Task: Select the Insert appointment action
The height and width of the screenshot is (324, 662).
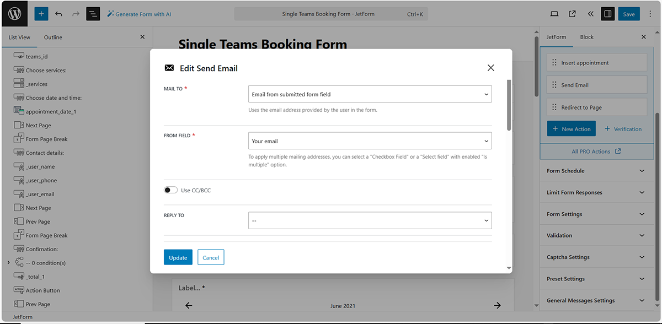Action: tap(597, 62)
